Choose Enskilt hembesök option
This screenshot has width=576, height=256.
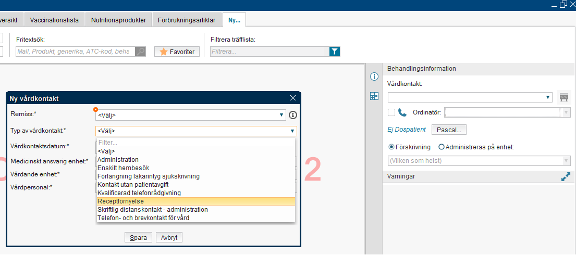196,168
